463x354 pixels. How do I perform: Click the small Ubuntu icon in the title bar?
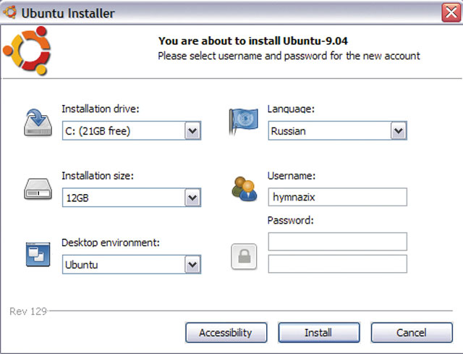(9, 12)
